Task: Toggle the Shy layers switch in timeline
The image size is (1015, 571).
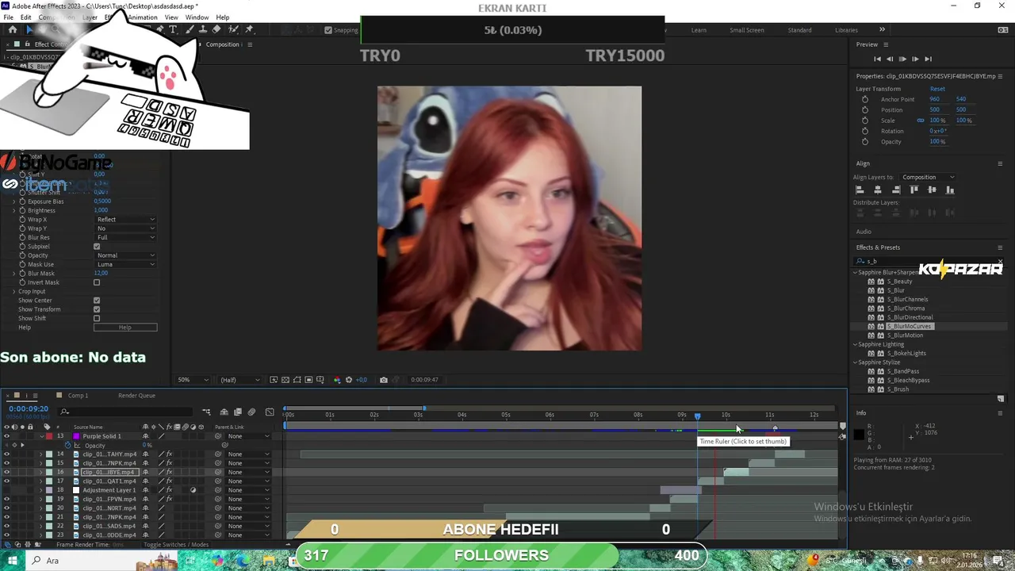Action: coord(224,412)
